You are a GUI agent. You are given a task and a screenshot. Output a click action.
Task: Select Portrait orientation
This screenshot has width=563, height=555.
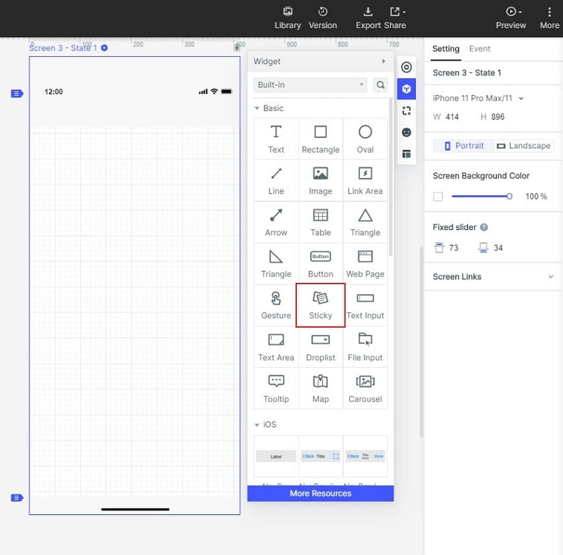464,146
